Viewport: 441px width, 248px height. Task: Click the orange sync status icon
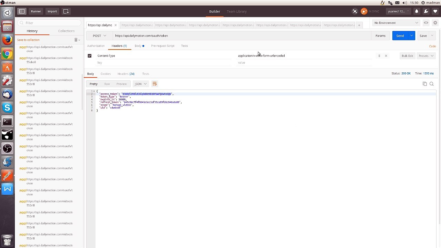pos(364,11)
